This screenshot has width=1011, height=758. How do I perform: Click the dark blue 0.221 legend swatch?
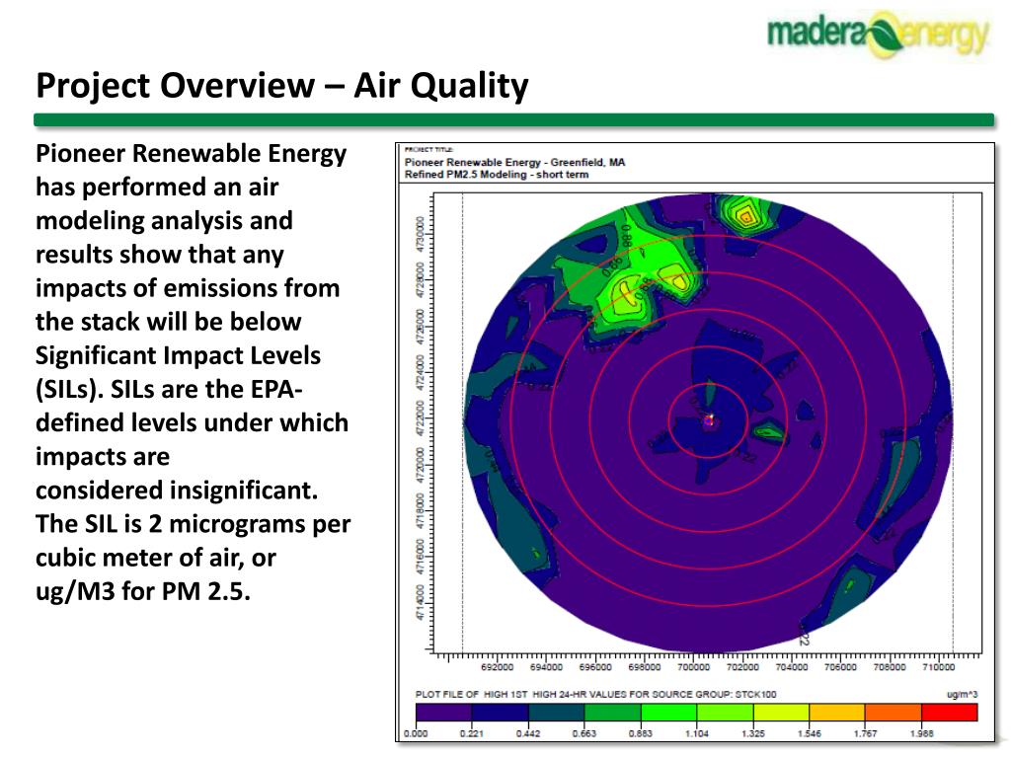click(500, 713)
